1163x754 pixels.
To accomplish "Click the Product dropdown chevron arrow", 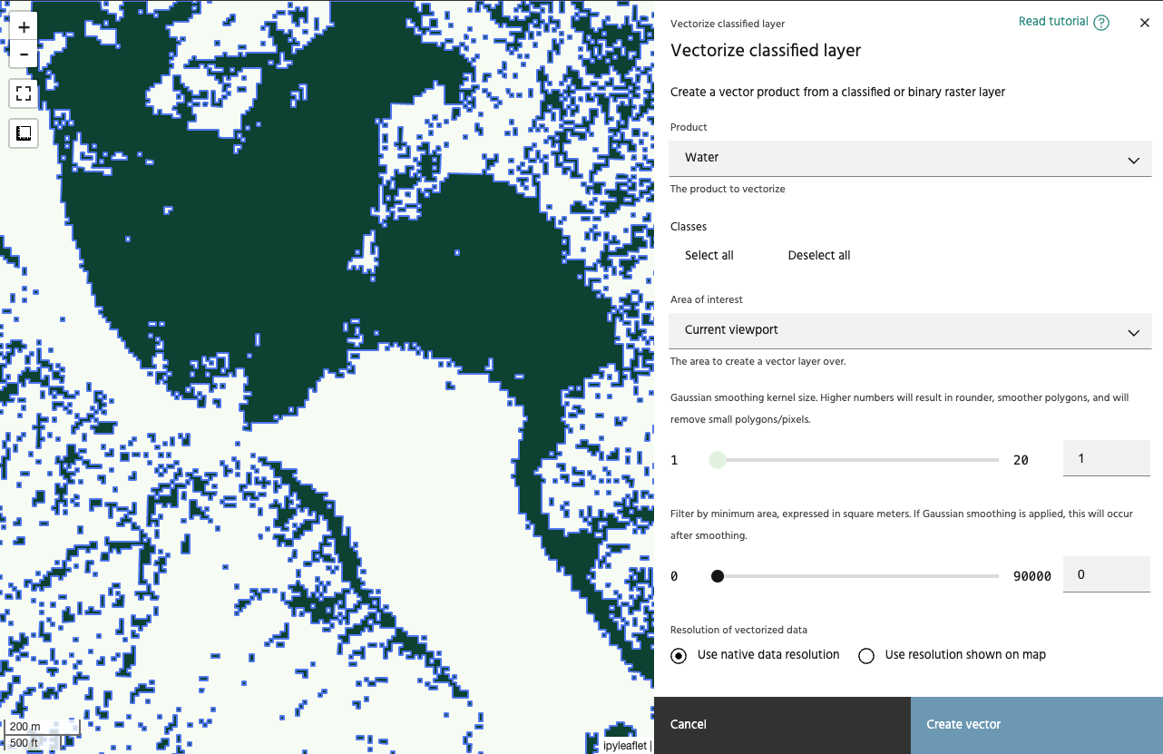I will (1133, 160).
